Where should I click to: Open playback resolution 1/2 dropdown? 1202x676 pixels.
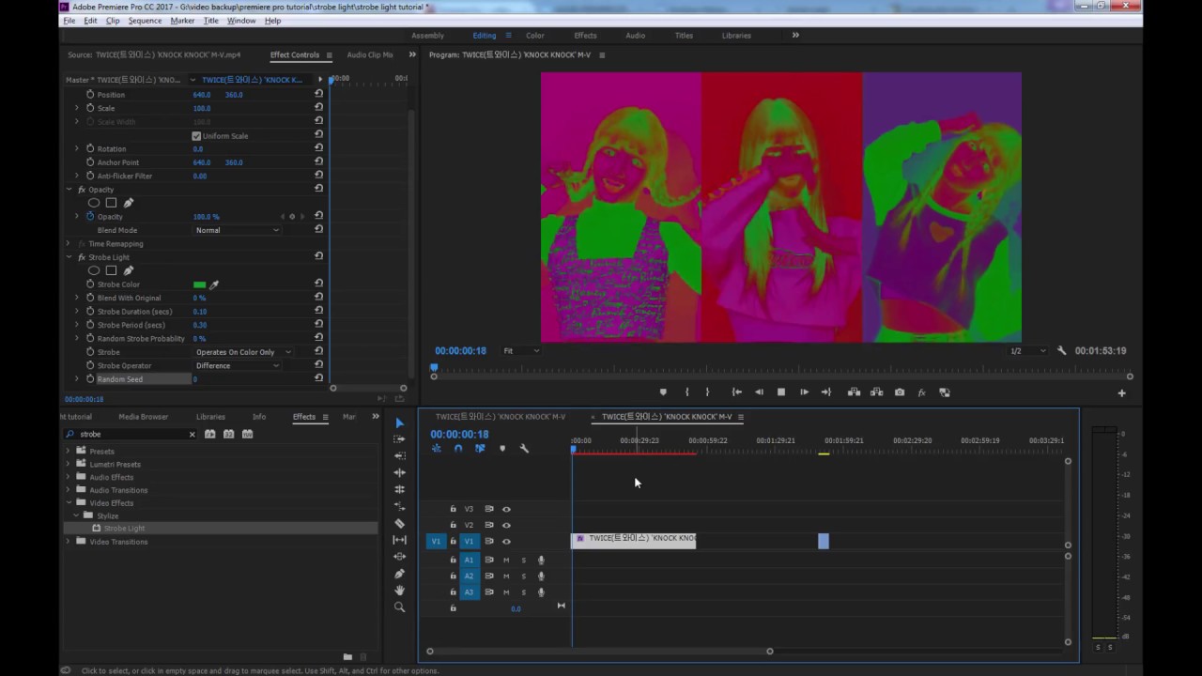(1027, 351)
